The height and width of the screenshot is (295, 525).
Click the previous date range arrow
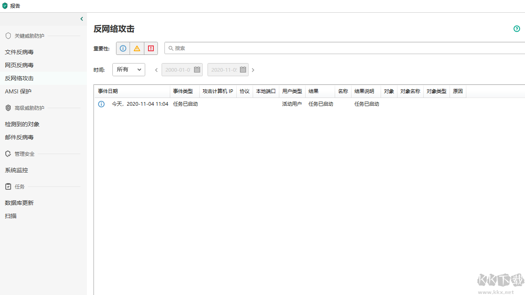(156, 70)
